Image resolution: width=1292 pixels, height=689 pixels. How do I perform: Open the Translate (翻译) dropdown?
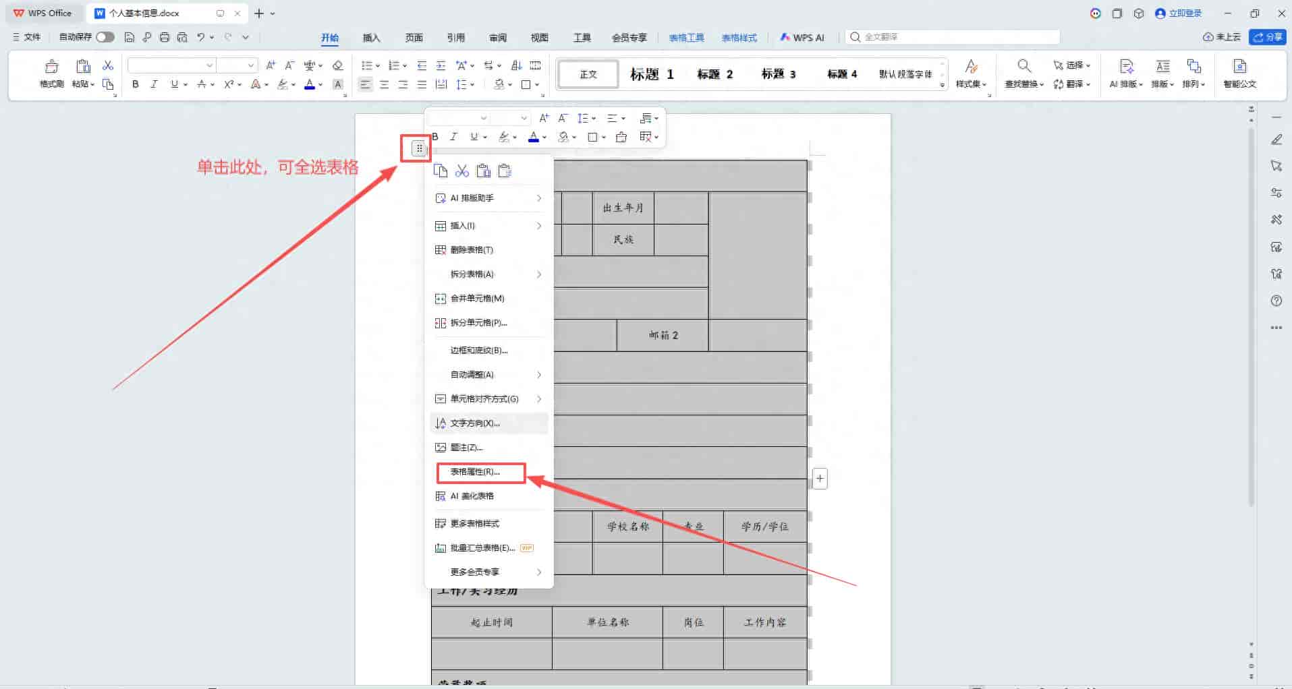tap(1072, 84)
